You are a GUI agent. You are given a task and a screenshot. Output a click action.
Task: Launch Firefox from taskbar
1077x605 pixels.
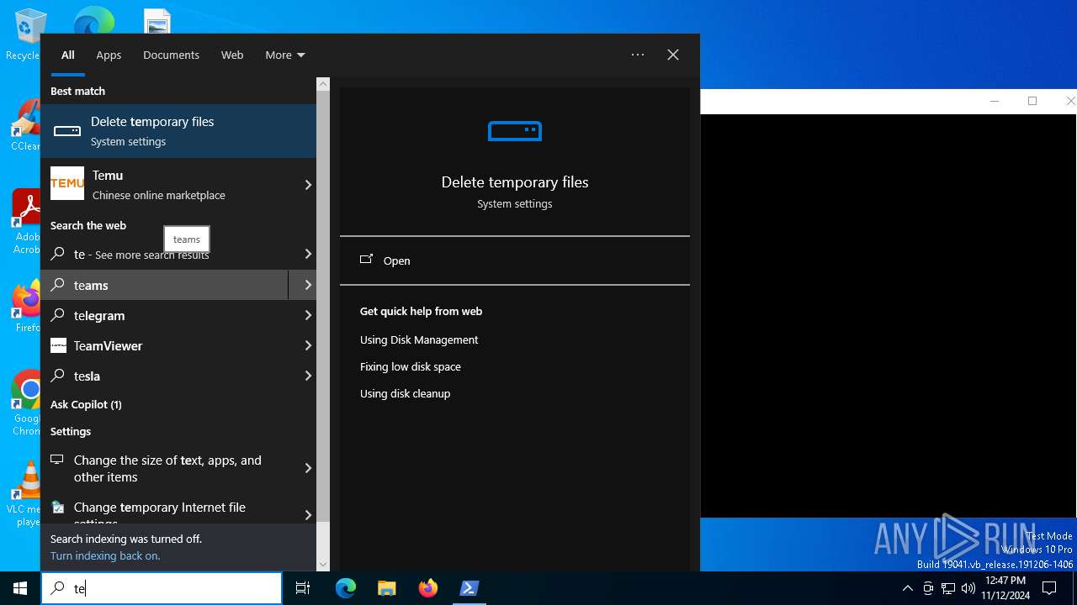(x=428, y=588)
